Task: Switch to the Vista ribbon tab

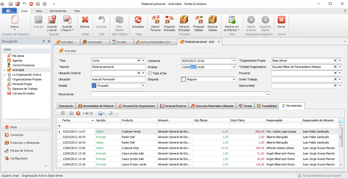Action: (x=39, y=11)
